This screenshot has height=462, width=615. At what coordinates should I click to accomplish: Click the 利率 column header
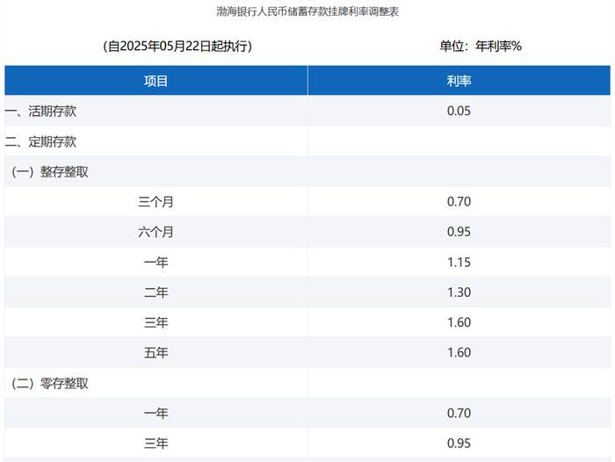click(x=459, y=81)
